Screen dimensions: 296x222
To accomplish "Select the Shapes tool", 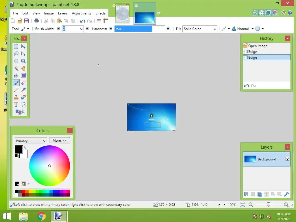I will click(x=20, y=112).
